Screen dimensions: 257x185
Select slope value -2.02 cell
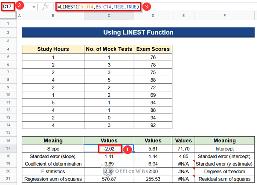tap(109, 149)
